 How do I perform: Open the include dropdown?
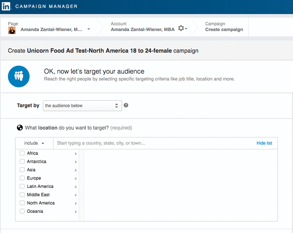coord(34,143)
